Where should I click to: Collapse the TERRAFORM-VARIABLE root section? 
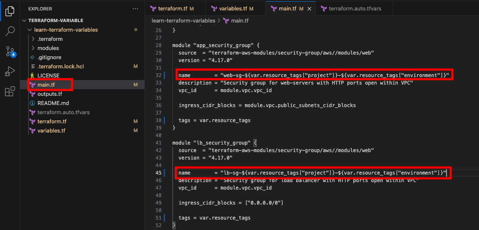tap(25, 20)
